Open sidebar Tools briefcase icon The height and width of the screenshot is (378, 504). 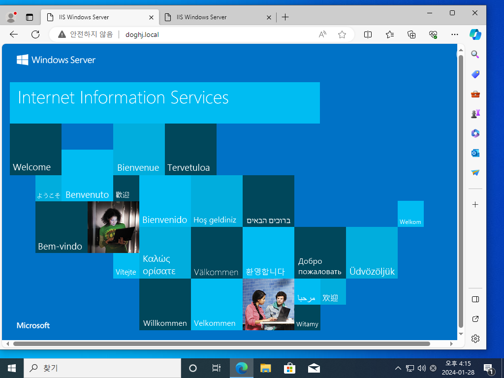coord(475,94)
